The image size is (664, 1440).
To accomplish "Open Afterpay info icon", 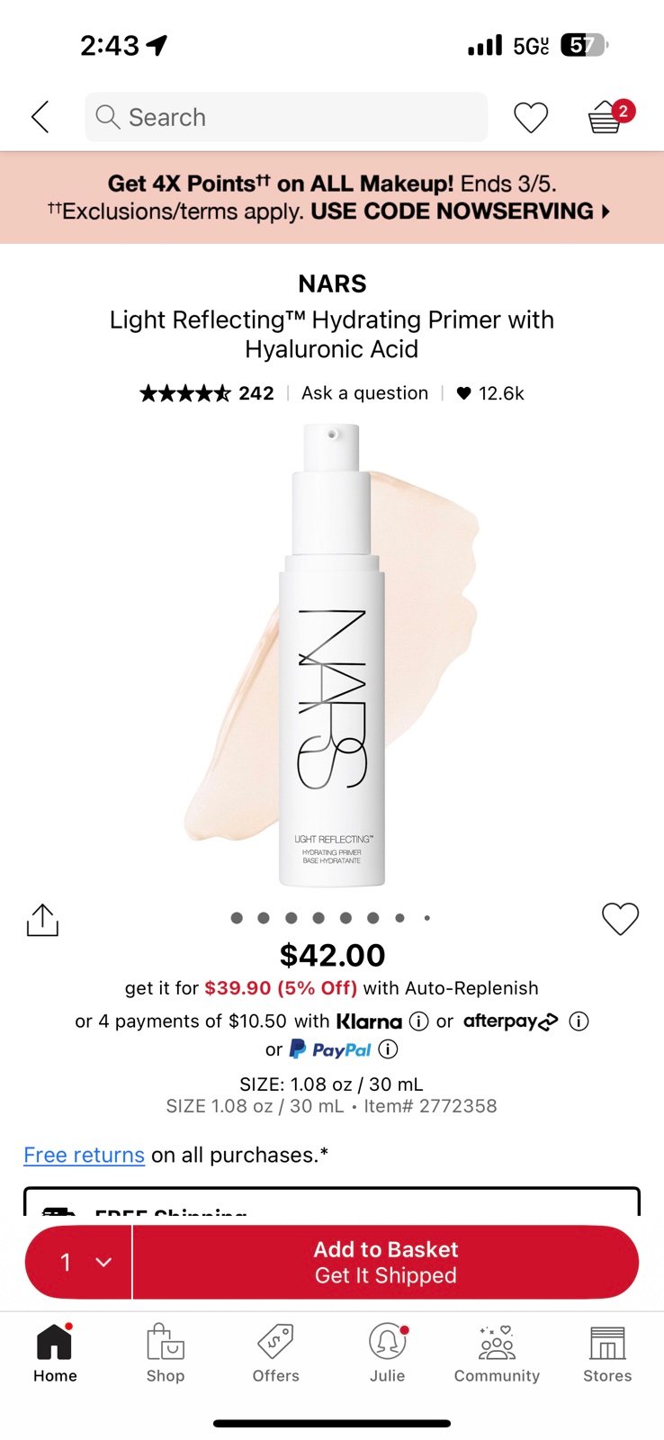I will pos(579,1021).
